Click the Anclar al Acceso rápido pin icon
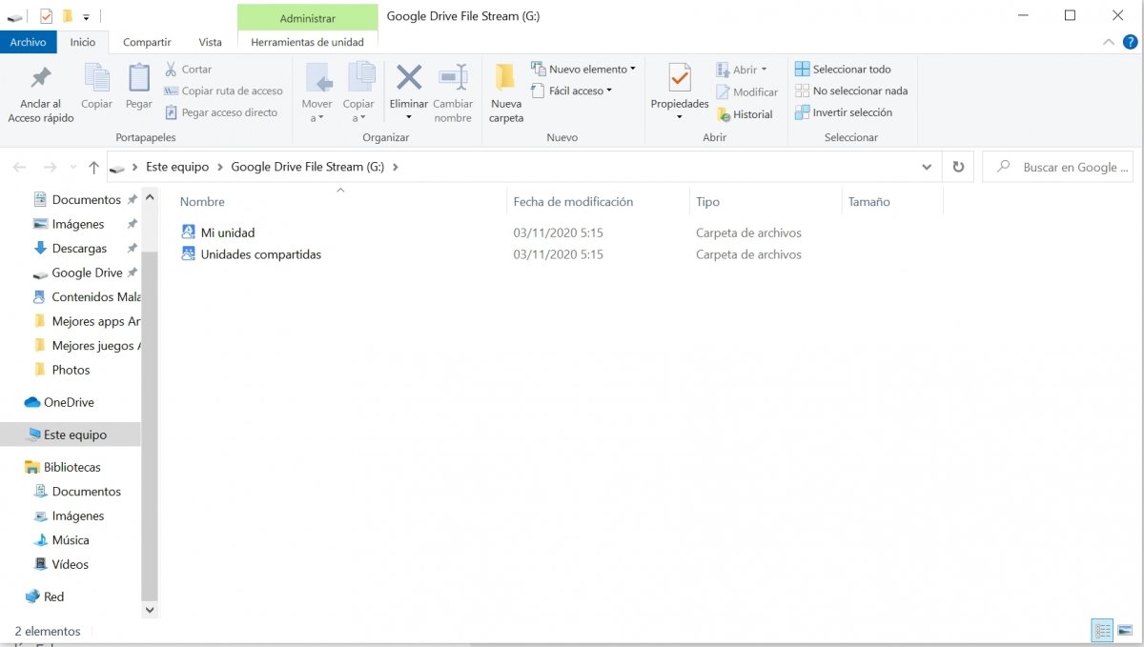 [x=41, y=78]
